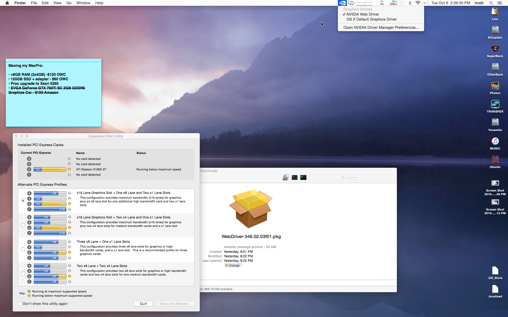Select OS X Default Graphics Driver
The width and height of the screenshot is (508, 317).
pyautogui.click(x=371, y=19)
